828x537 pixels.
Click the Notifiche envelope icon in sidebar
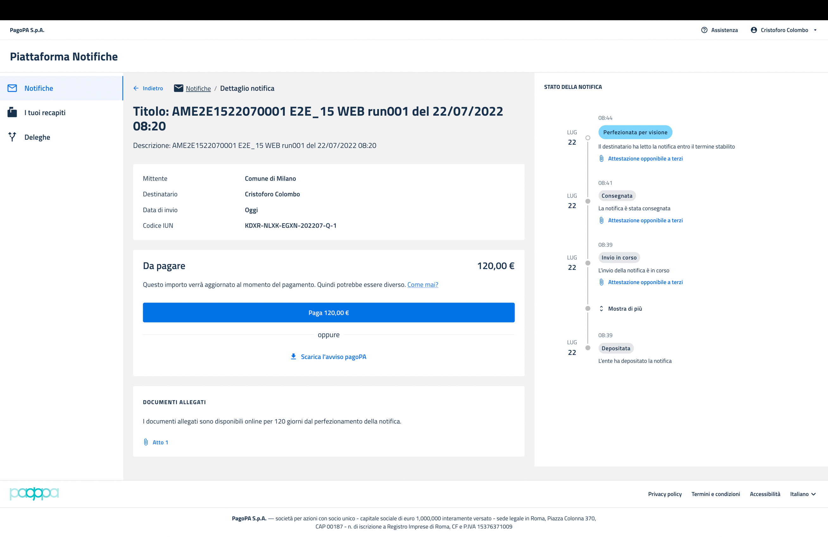tap(12, 88)
